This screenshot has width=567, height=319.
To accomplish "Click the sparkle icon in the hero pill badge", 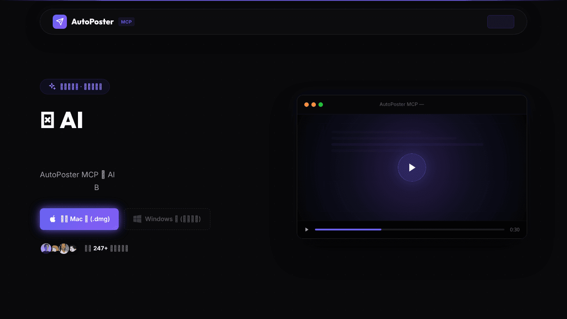I will tap(52, 86).
